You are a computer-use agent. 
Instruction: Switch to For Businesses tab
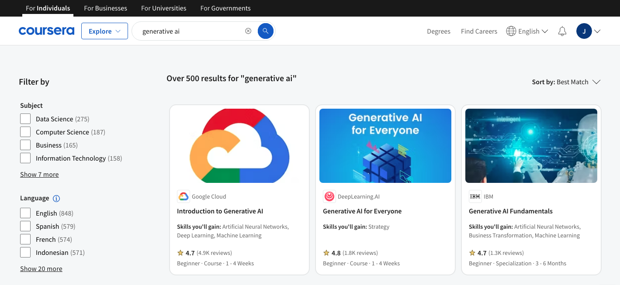click(106, 8)
